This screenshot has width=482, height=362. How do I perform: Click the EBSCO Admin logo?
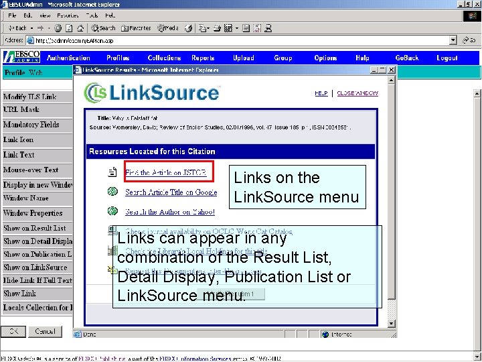point(21,57)
